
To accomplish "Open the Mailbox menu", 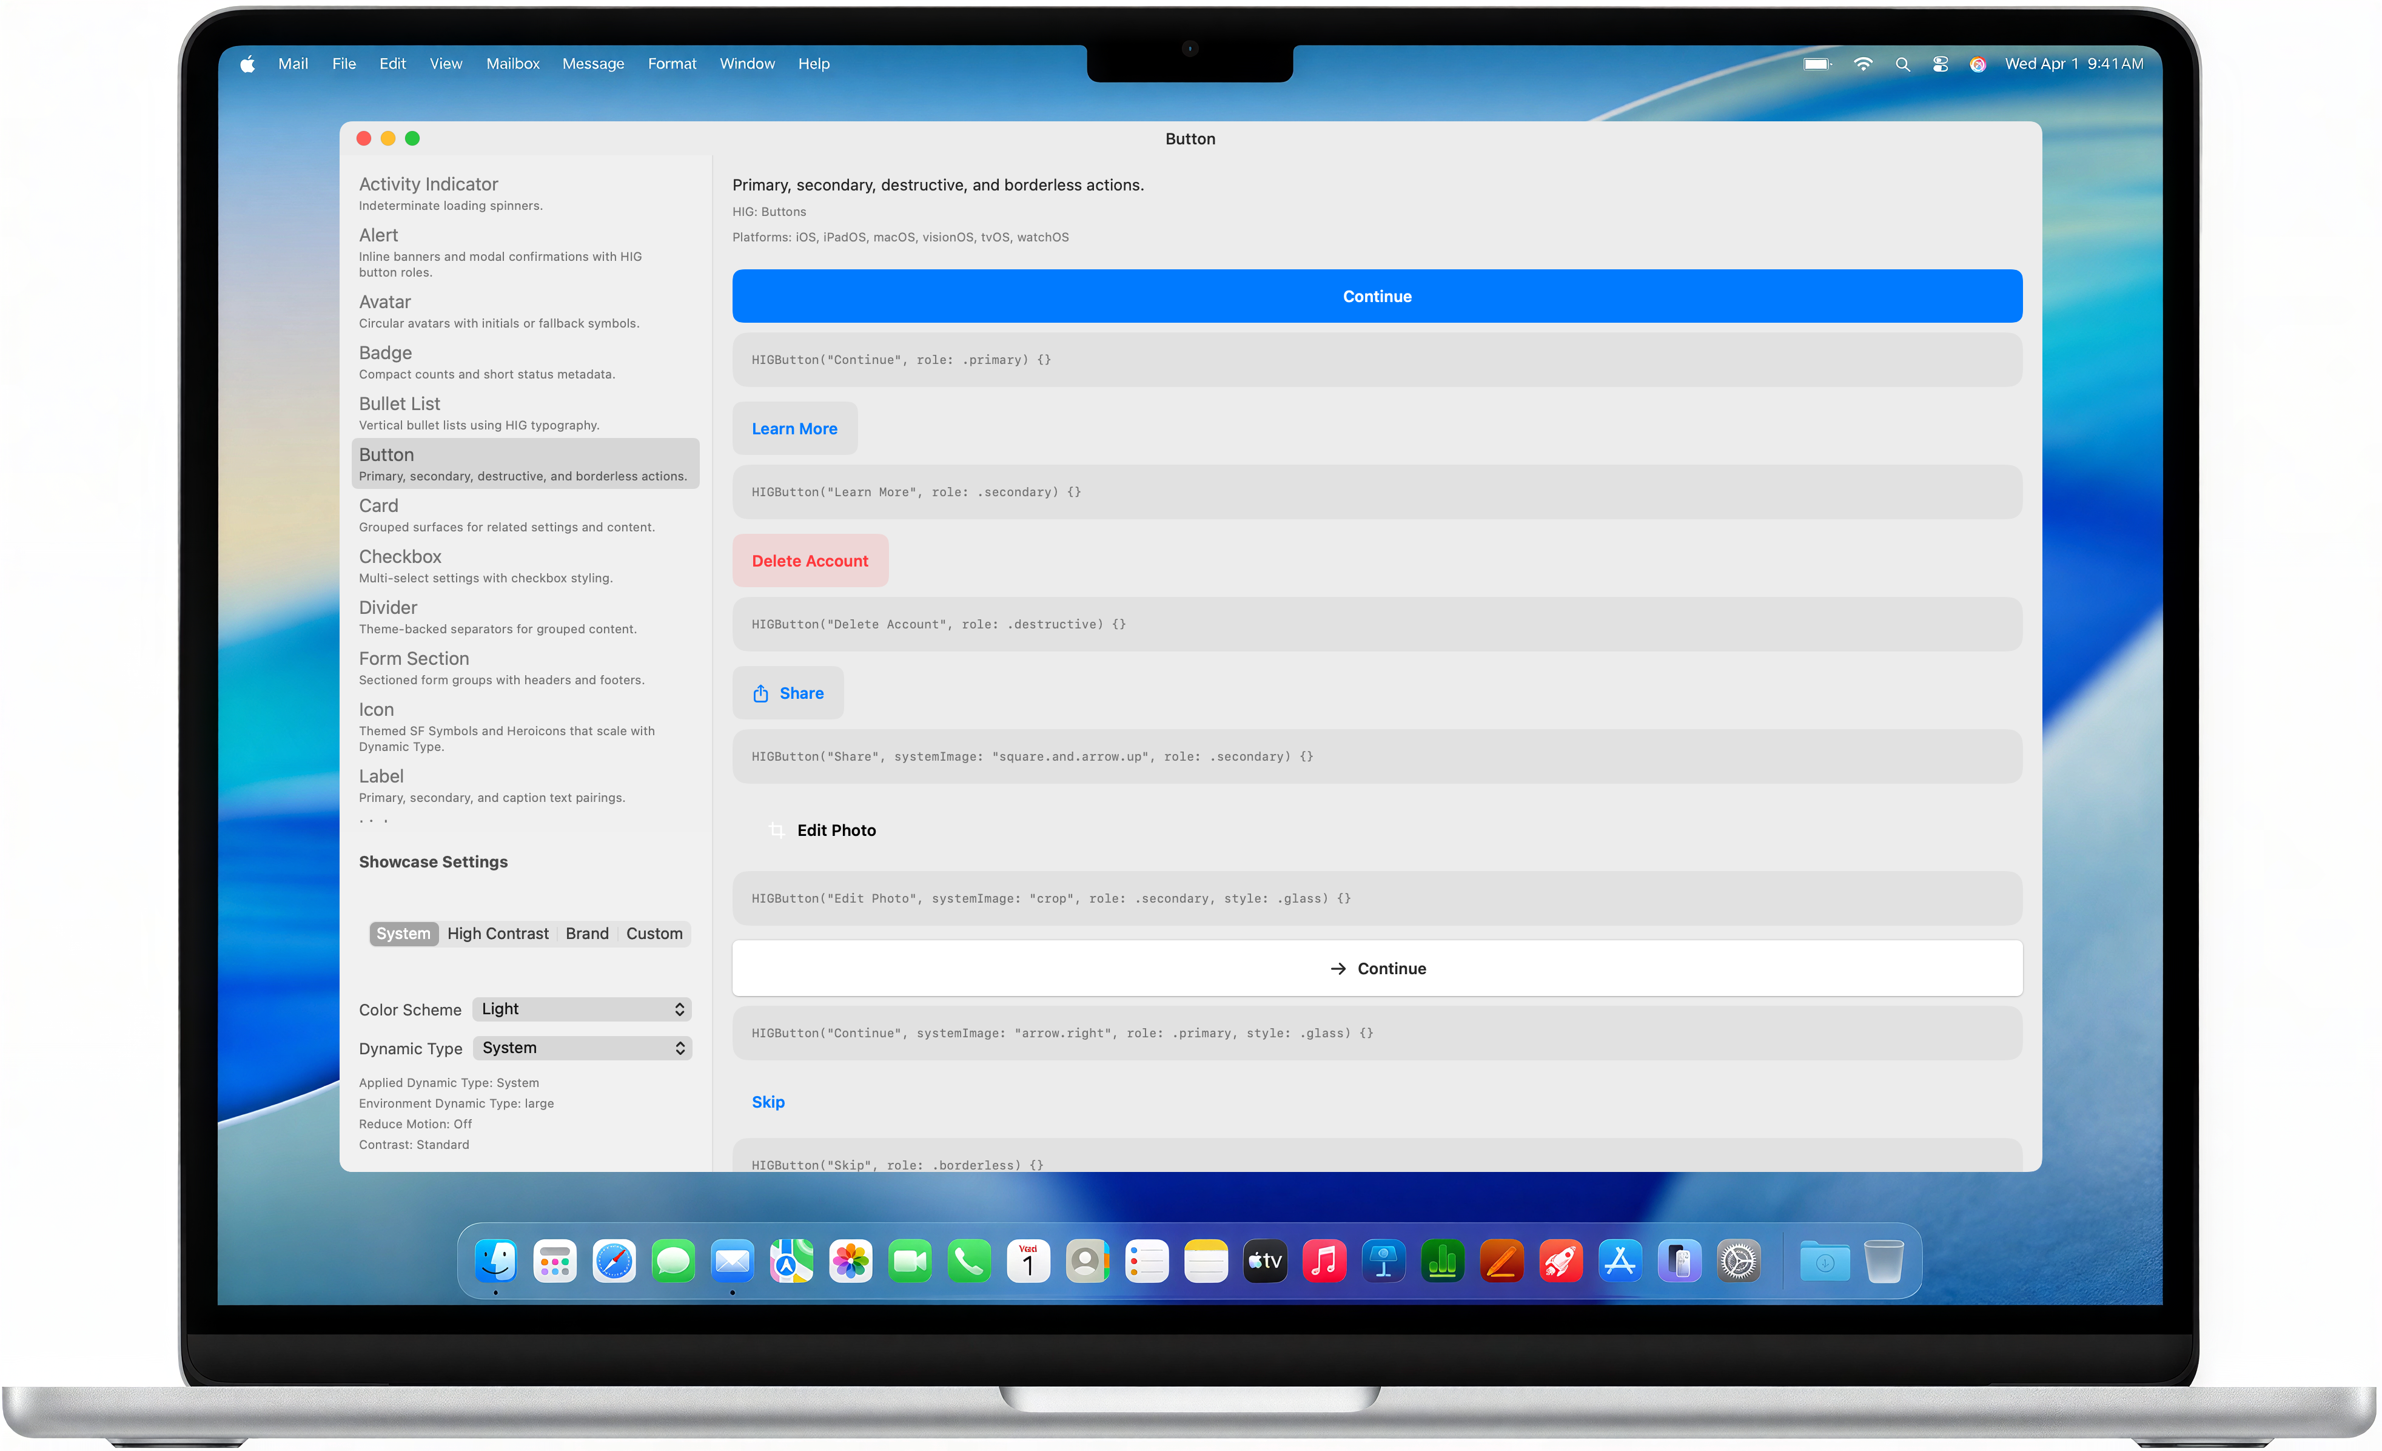I will pos(512,64).
